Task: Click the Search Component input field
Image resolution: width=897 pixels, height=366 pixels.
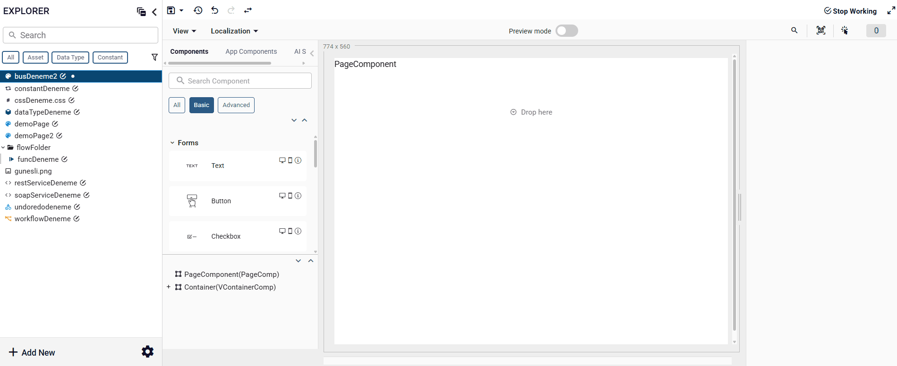Action: coord(240,81)
